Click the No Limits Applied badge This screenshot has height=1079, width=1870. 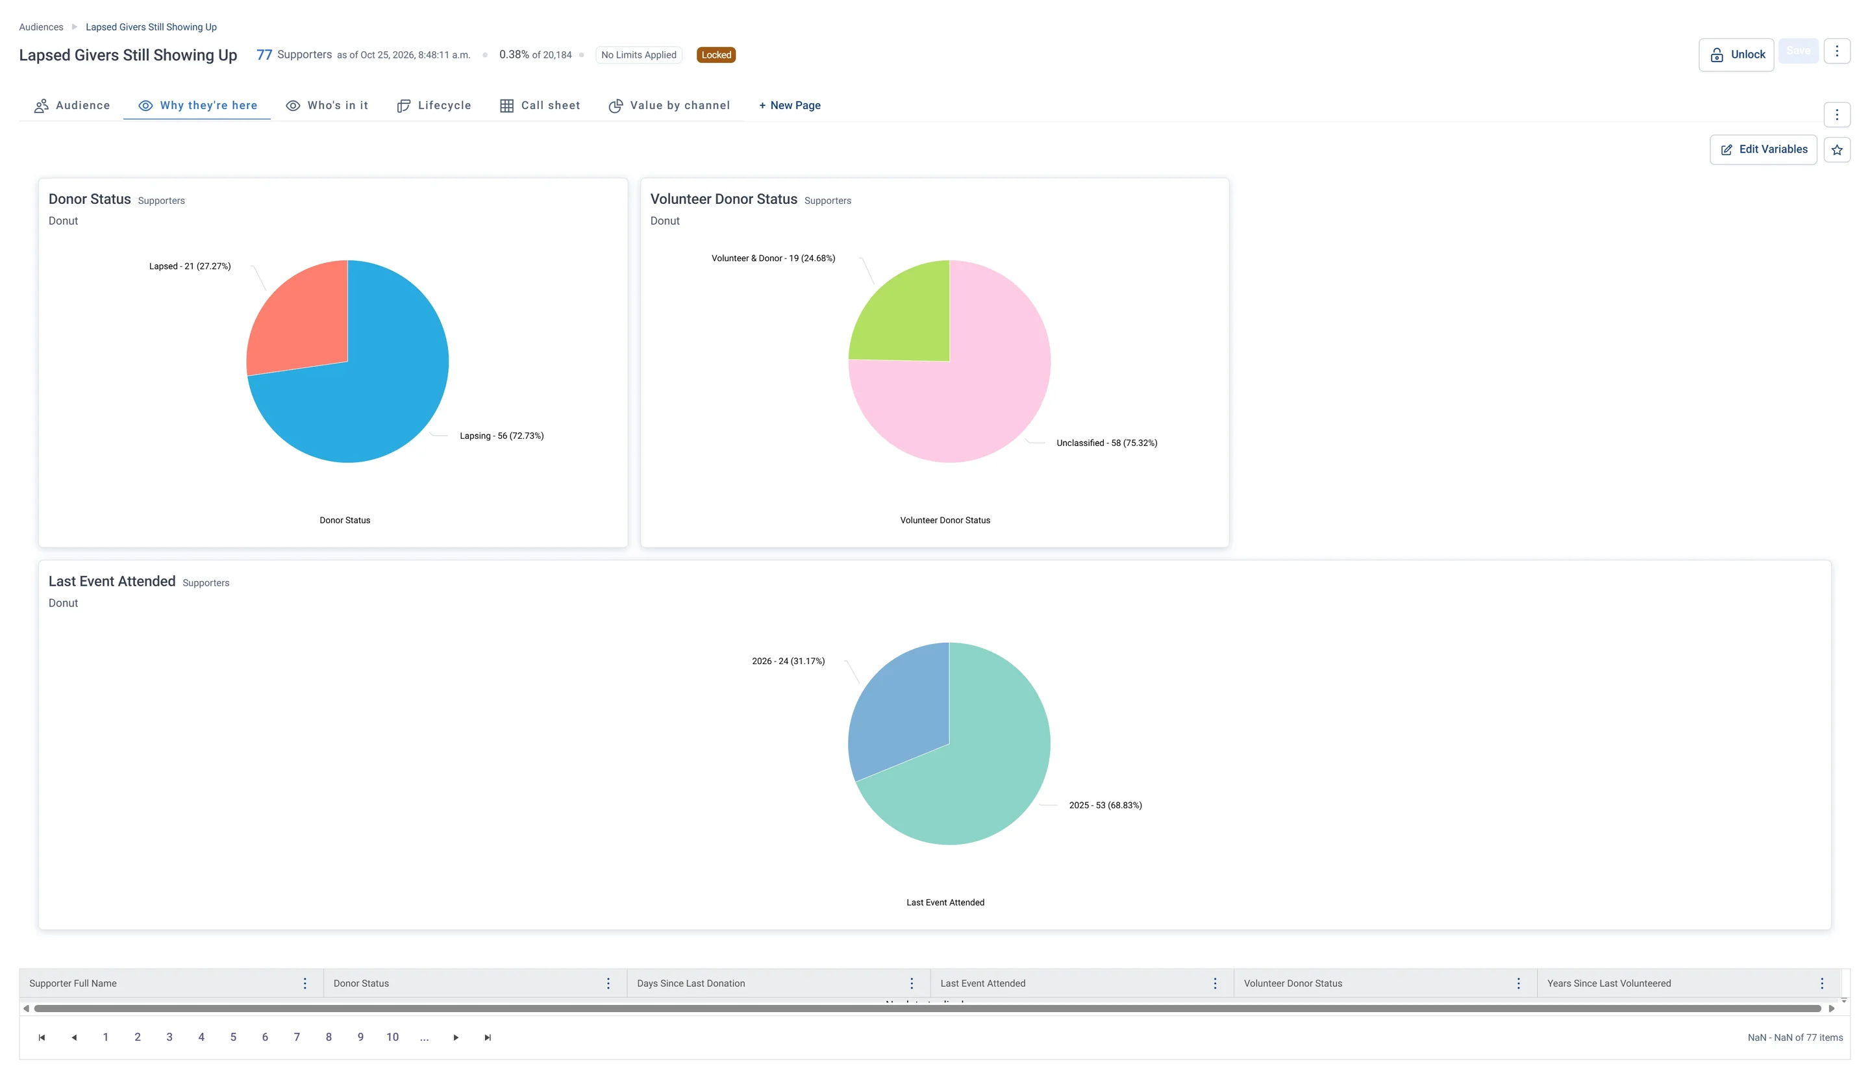pyautogui.click(x=638, y=55)
